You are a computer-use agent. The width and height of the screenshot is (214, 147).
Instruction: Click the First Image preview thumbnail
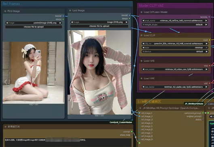pos(34,73)
